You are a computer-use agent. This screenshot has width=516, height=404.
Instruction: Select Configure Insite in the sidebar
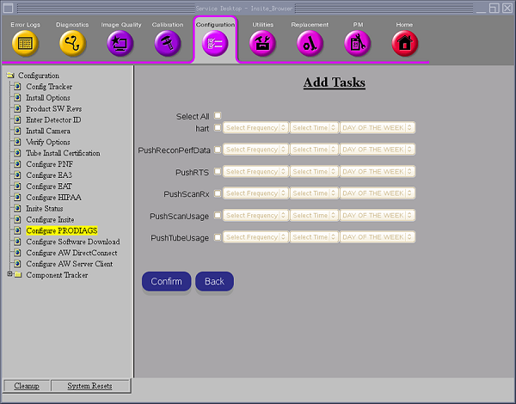click(x=50, y=220)
